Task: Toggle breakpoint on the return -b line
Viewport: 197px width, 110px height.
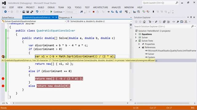Action: (x=3, y=79)
